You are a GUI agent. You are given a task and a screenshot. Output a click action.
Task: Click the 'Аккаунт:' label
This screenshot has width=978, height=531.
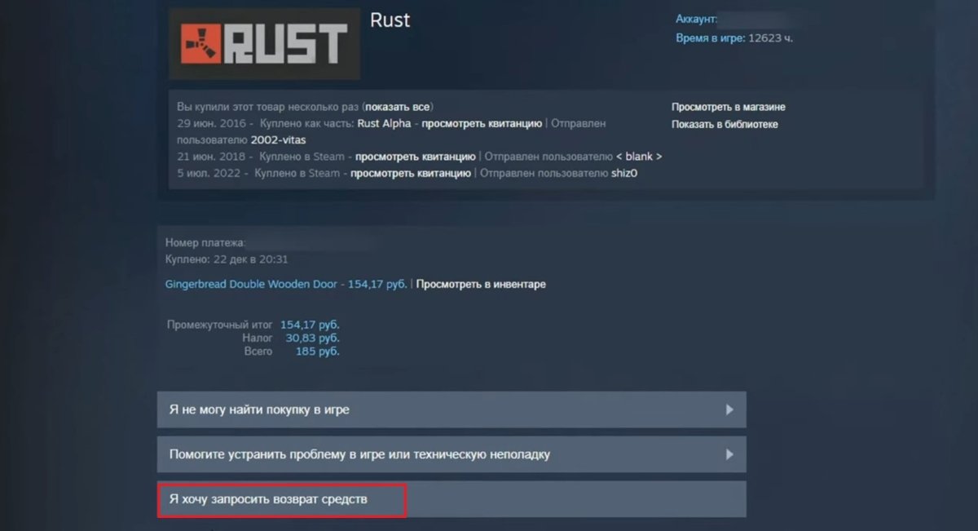(697, 19)
